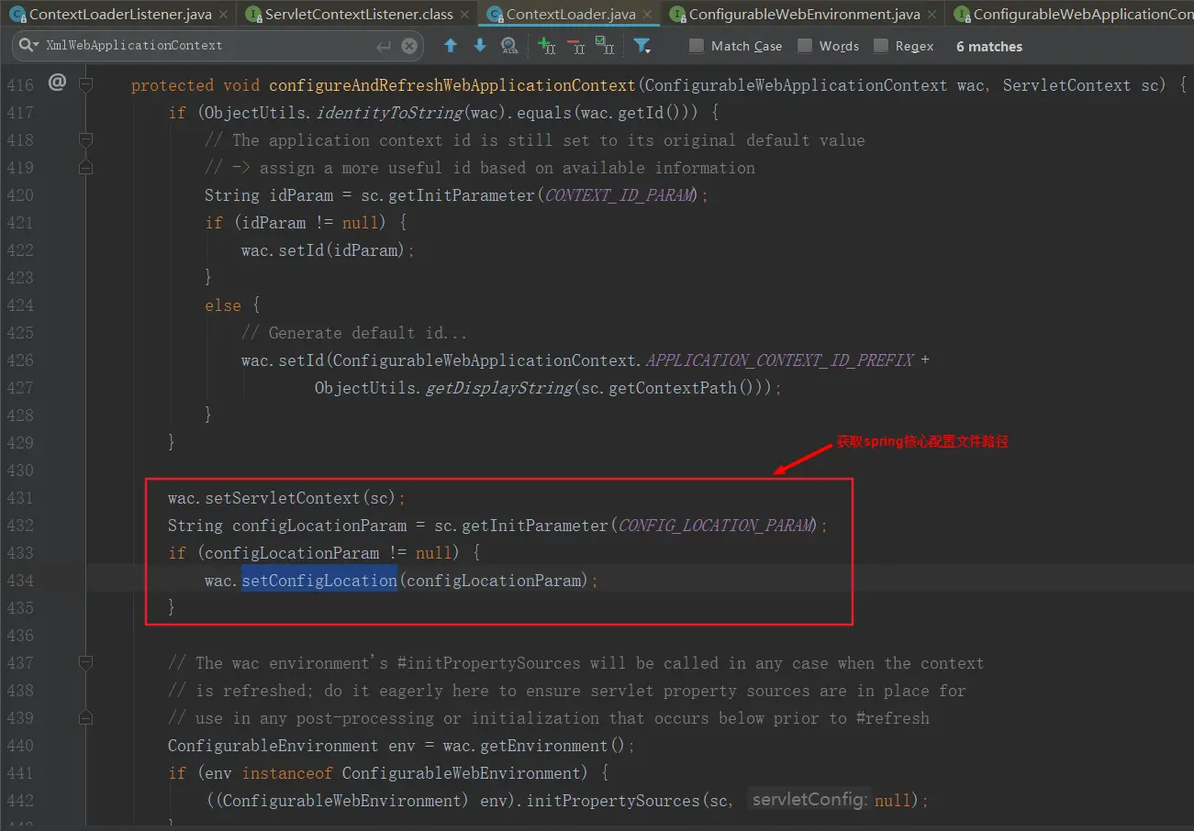Go to previous occurrence (up arrow)
The width and height of the screenshot is (1194, 831).
[451, 46]
